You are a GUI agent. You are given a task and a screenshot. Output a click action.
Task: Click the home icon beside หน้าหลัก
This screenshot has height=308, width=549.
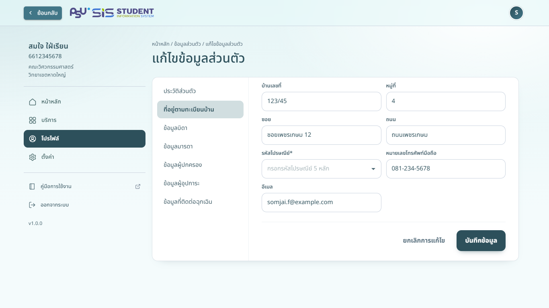click(x=33, y=102)
